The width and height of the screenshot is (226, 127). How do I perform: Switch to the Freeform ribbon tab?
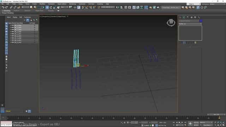17,11
